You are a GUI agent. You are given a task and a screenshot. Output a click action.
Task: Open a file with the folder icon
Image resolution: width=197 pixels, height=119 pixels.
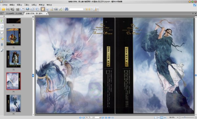click(x=3, y=9)
